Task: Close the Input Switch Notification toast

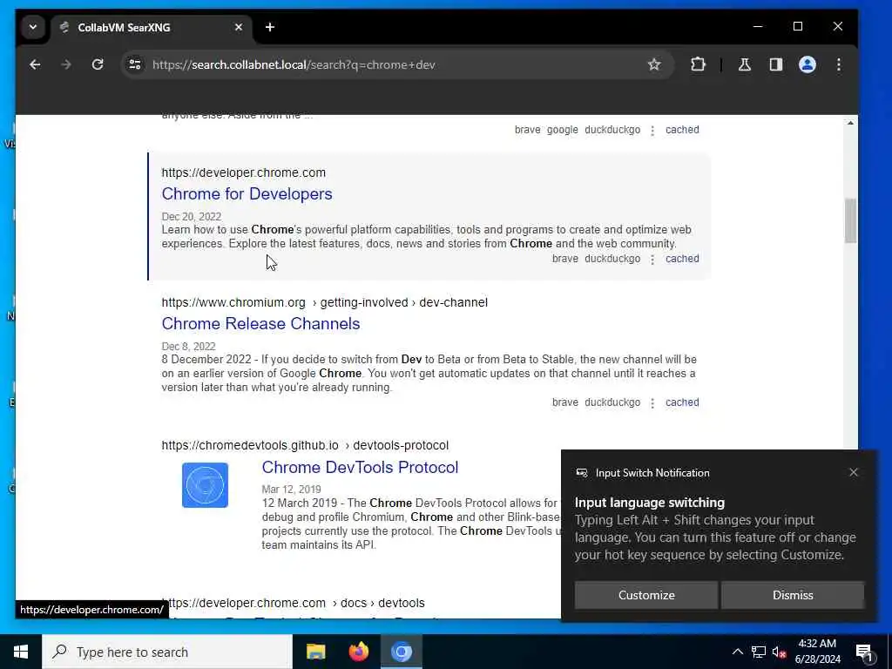Action: (854, 472)
